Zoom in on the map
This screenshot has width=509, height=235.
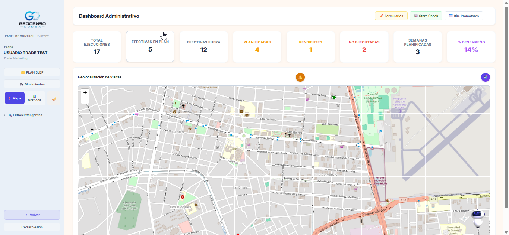tap(85, 92)
